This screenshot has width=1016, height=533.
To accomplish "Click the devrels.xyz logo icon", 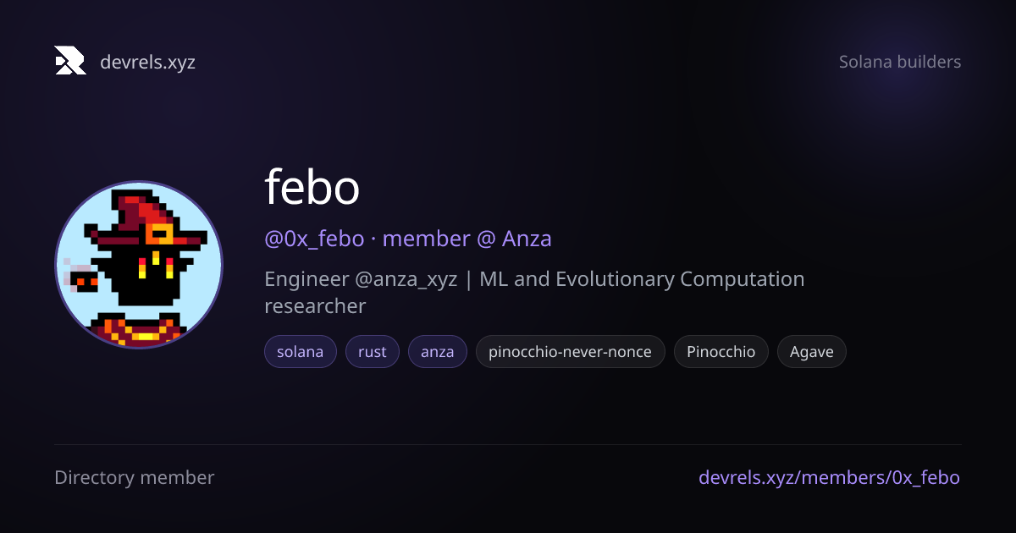I will pos(70,61).
